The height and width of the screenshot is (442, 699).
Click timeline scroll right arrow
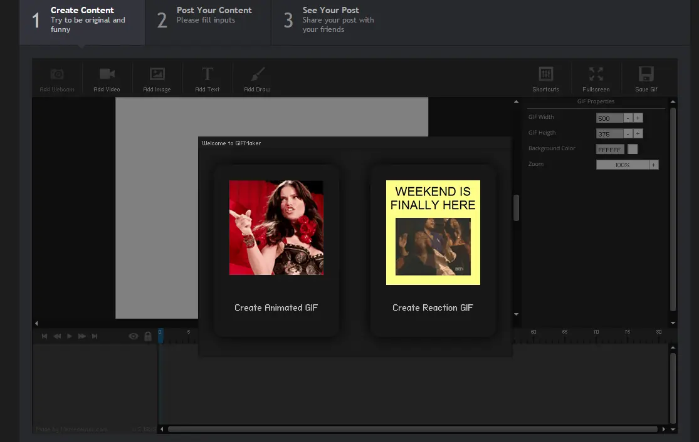click(664, 429)
